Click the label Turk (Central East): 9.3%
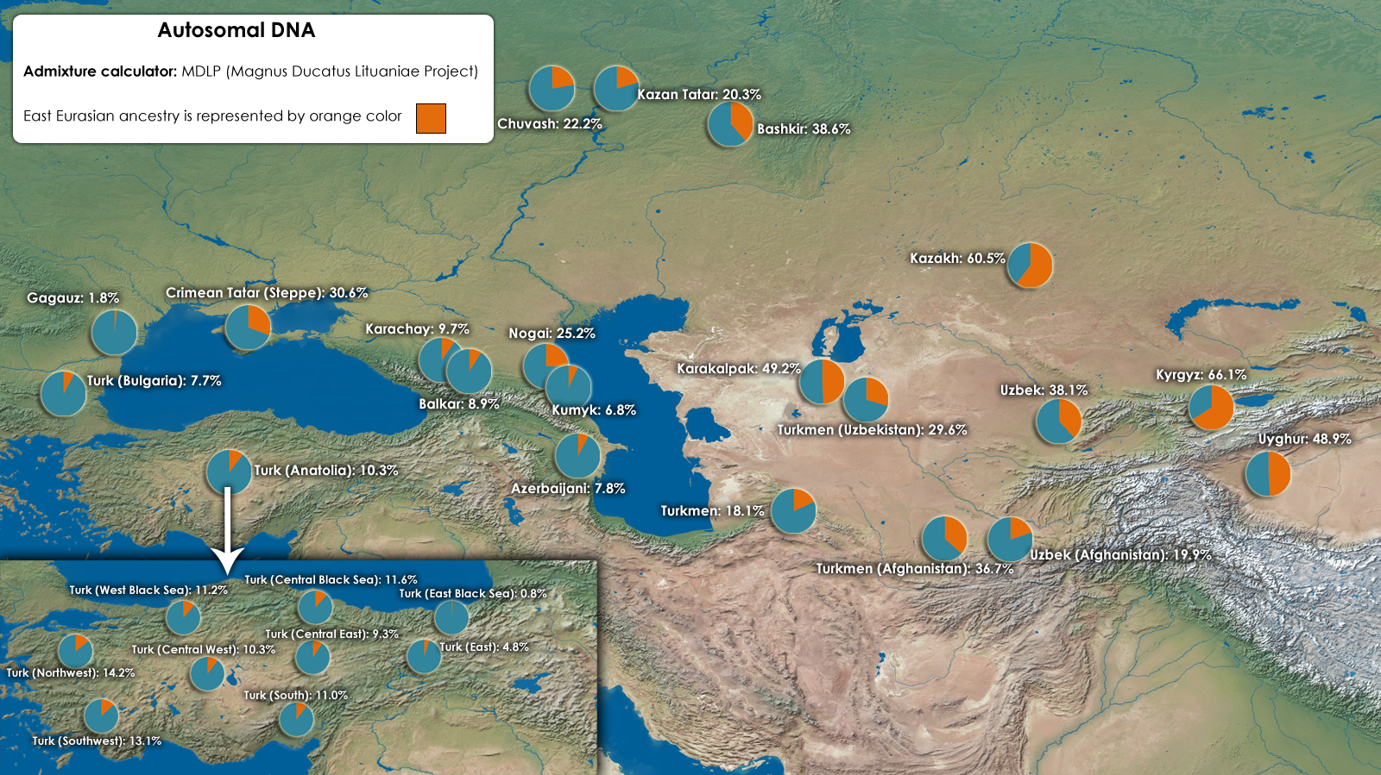This screenshot has width=1381, height=775. click(331, 634)
